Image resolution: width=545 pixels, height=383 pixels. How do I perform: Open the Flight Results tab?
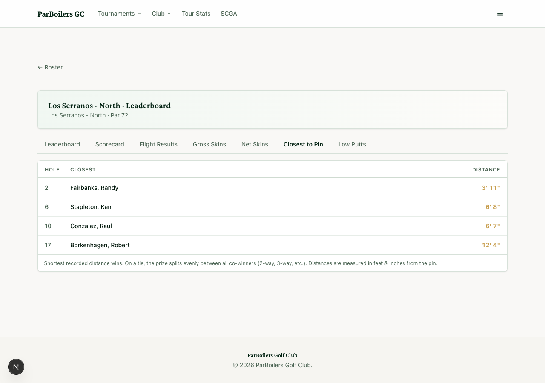[x=158, y=144]
